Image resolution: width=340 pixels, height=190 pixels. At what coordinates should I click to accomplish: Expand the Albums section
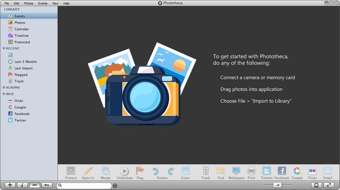point(4,87)
